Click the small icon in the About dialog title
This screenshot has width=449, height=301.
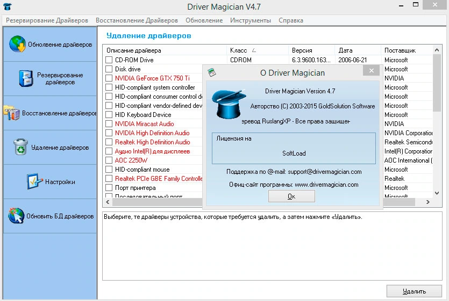click(x=212, y=72)
